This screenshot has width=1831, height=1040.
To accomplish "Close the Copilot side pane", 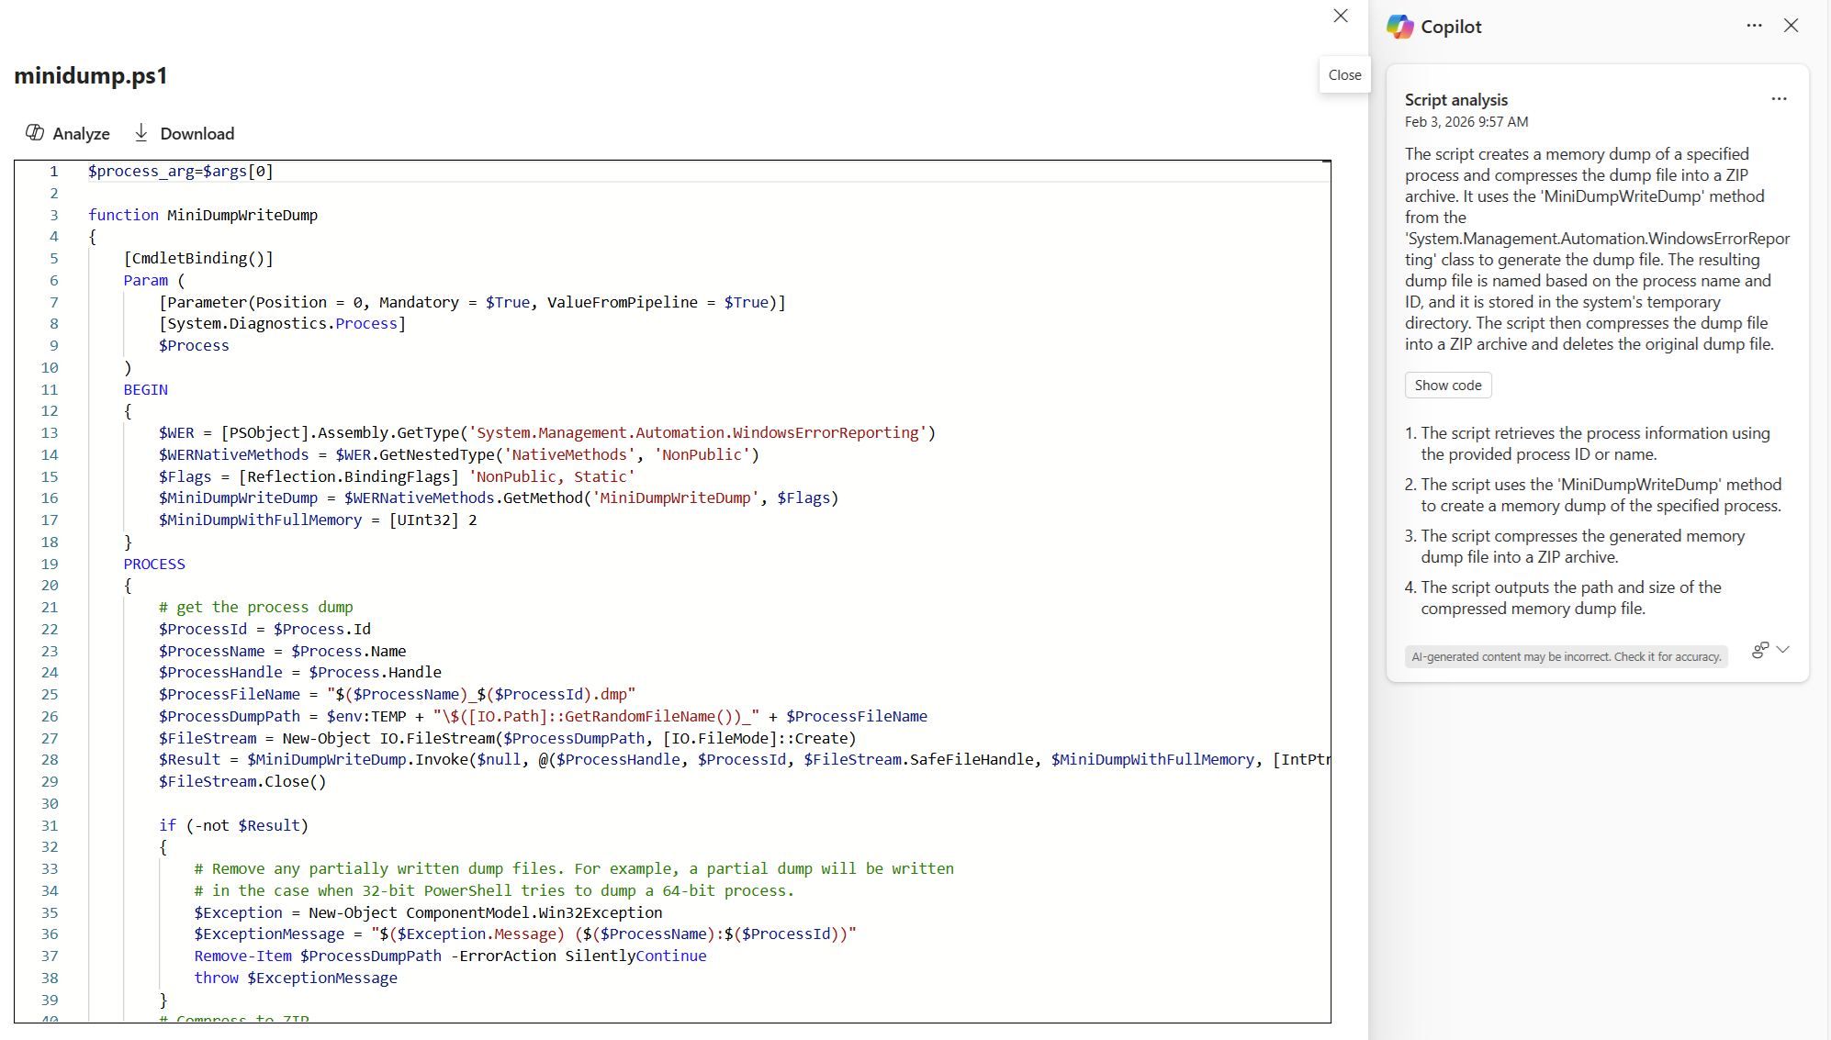I will click(1791, 26).
